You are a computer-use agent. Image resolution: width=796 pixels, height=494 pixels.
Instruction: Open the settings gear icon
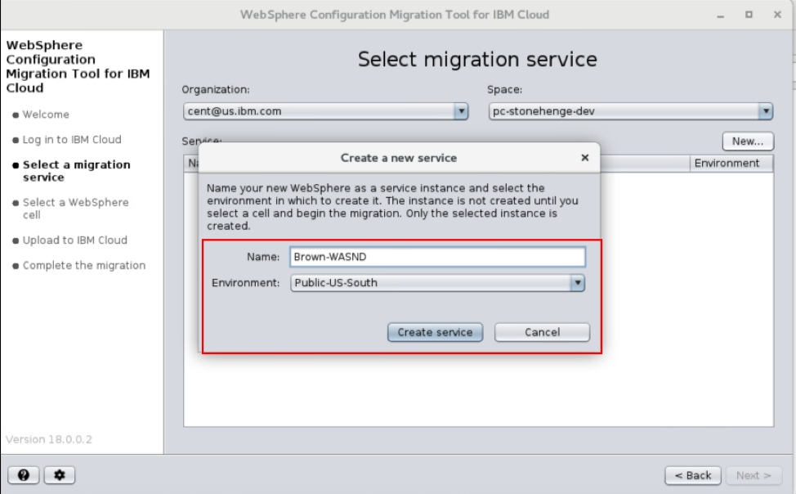pos(59,475)
